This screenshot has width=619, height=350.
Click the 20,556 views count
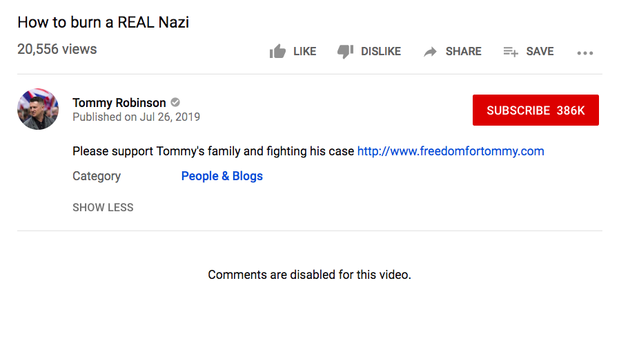point(57,49)
